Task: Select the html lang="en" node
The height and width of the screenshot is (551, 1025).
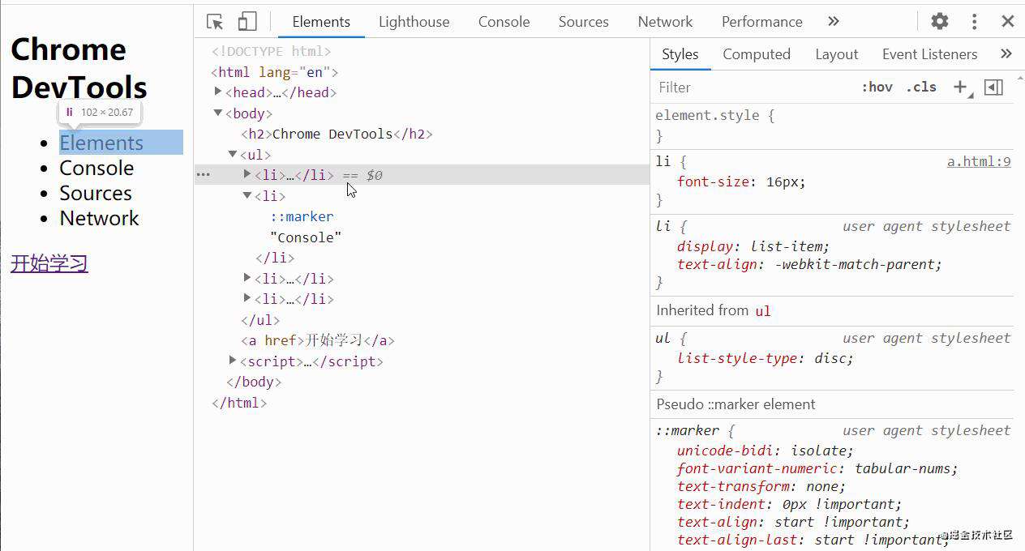Action: click(x=275, y=72)
